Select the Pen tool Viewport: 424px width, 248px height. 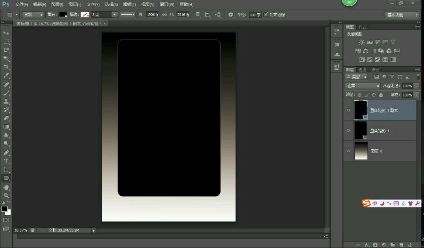click(x=7, y=153)
